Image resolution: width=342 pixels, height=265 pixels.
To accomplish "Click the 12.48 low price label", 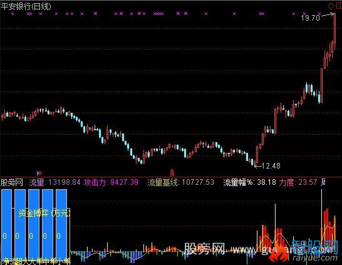I will click(x=271, y=166).
